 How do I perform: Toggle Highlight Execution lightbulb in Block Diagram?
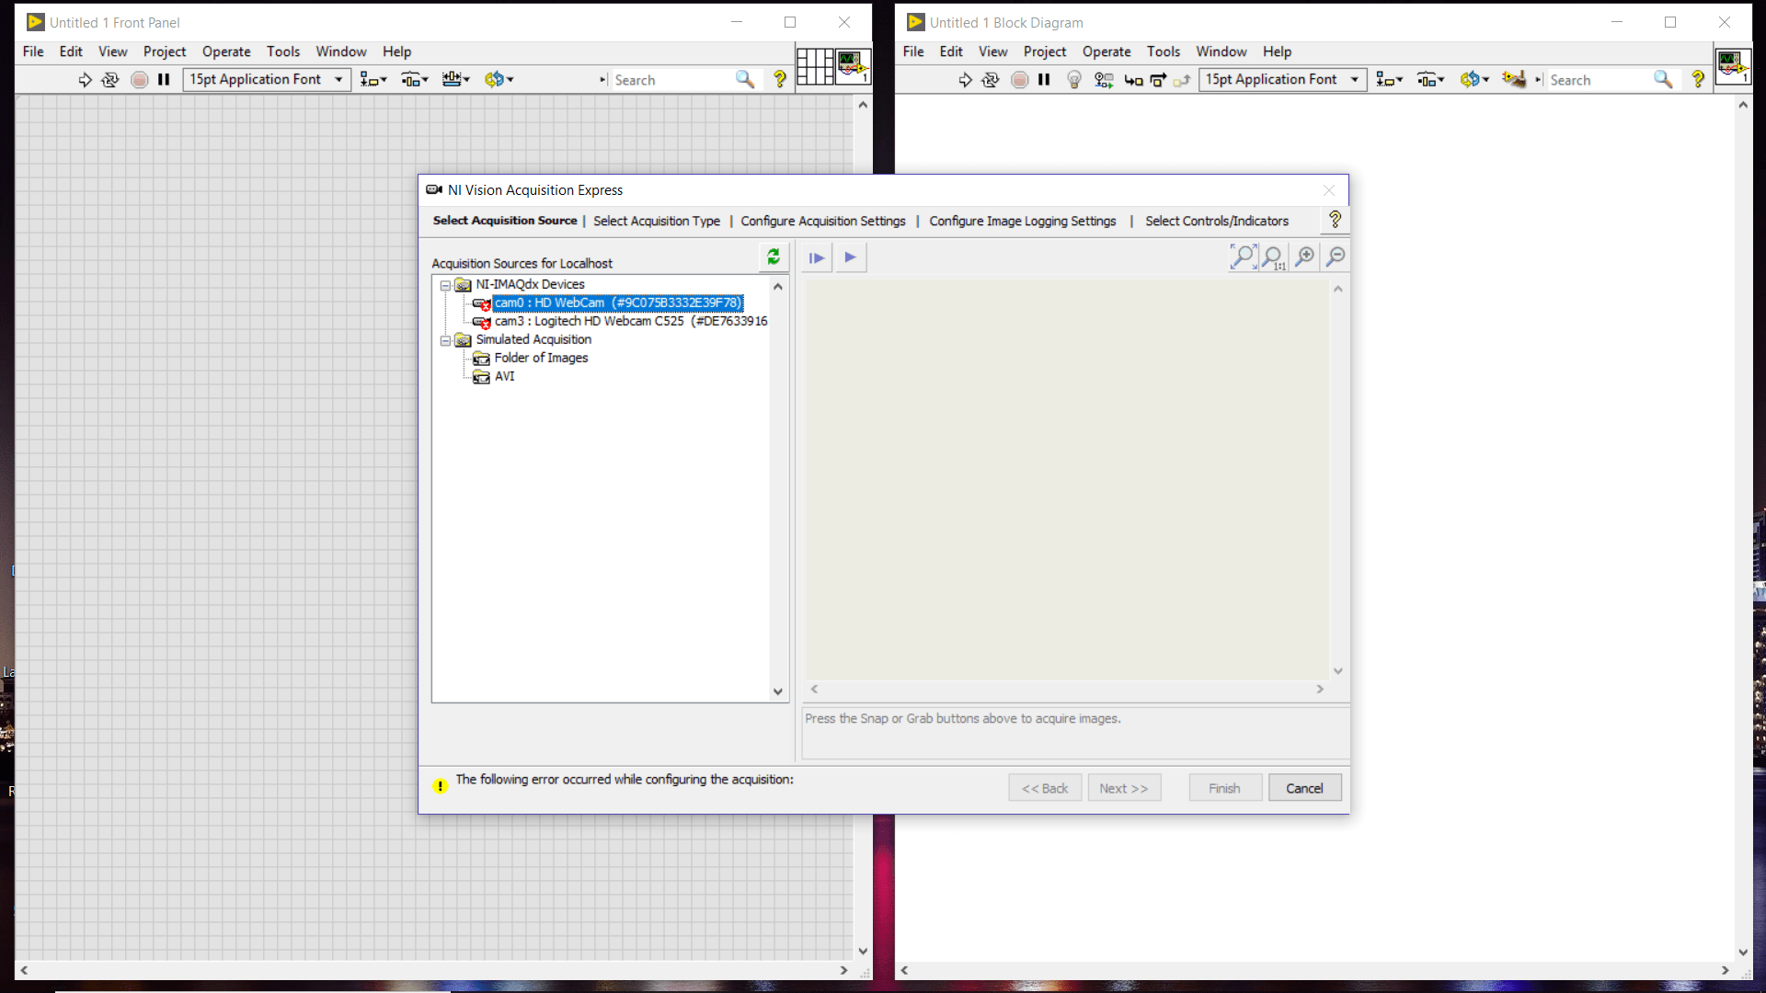(1073, 80)
